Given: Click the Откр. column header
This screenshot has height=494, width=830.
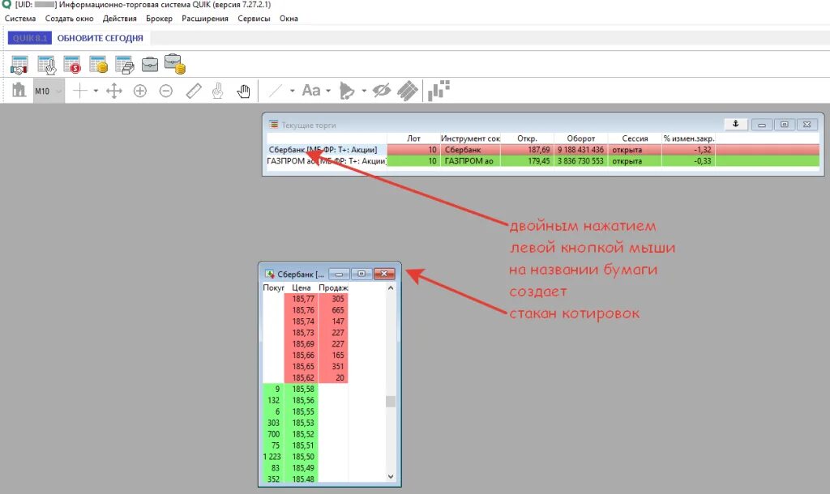Looking at the screenshot, I should [x=527, y=138].
